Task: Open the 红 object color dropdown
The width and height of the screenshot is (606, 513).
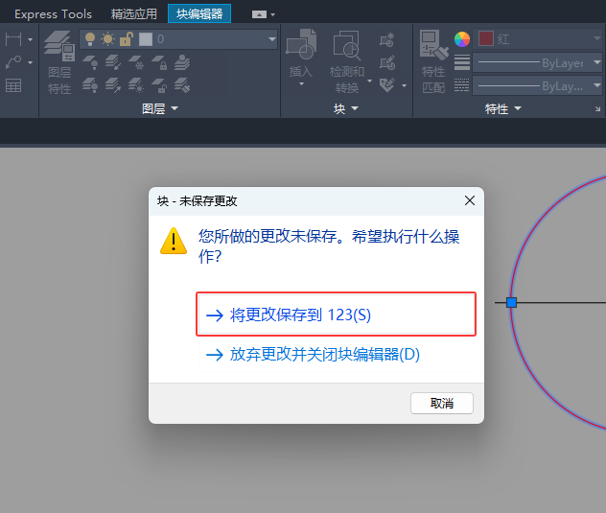Action: pos(597,39)
